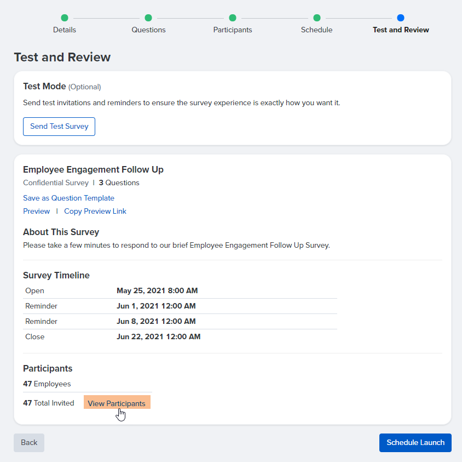This screenshot has width=462, height=462.
Task: Select the Test and Review step label
Action: 401,30
